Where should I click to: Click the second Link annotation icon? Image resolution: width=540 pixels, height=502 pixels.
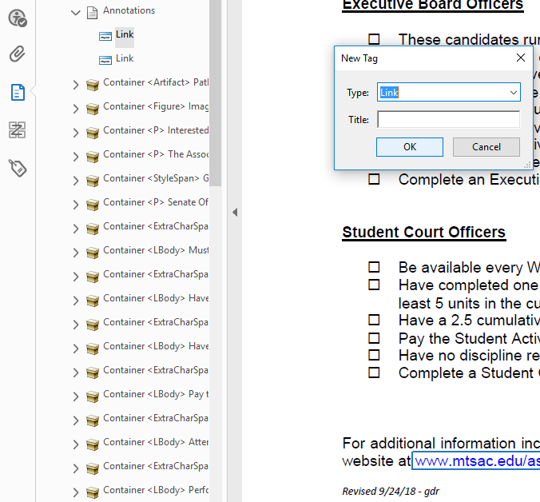[x=105, y=60]
